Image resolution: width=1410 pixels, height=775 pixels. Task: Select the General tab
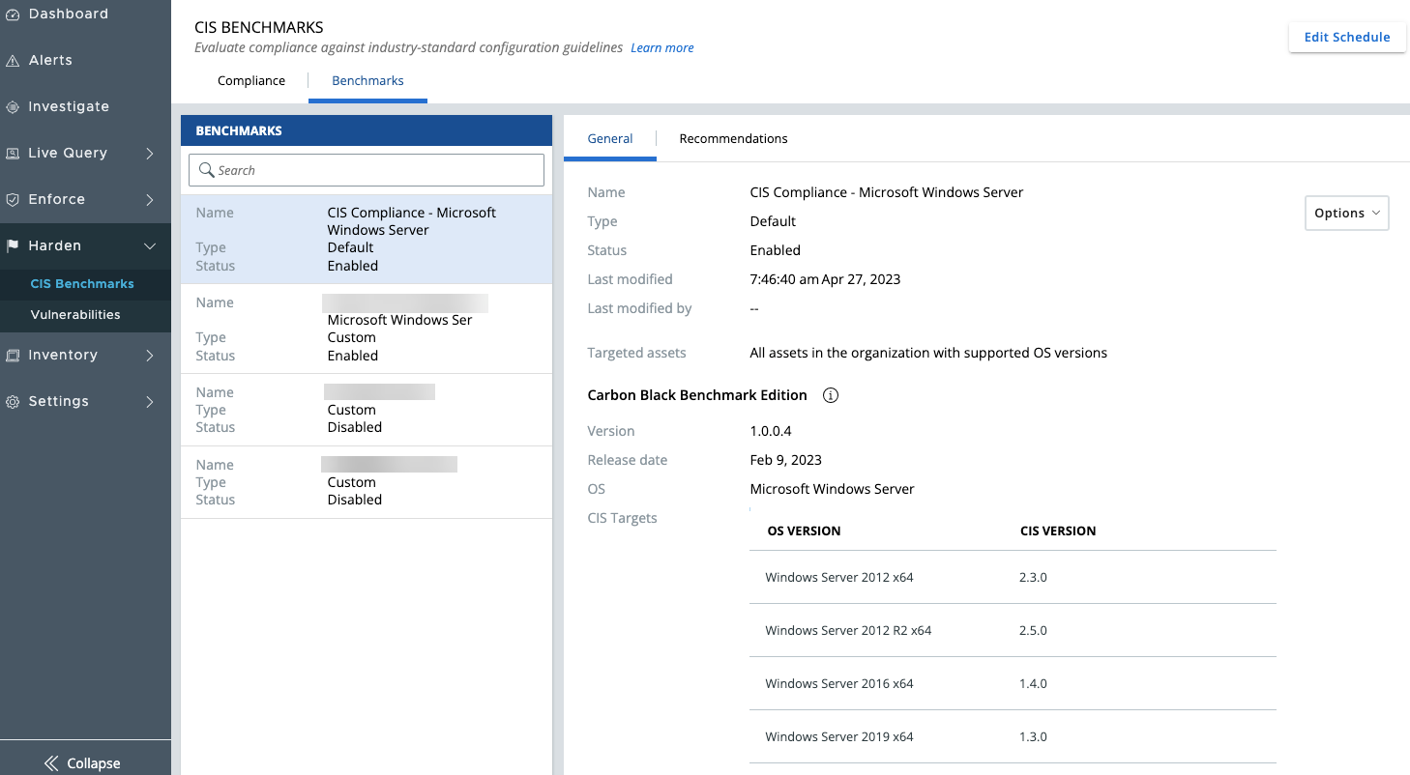click(610, 139)
